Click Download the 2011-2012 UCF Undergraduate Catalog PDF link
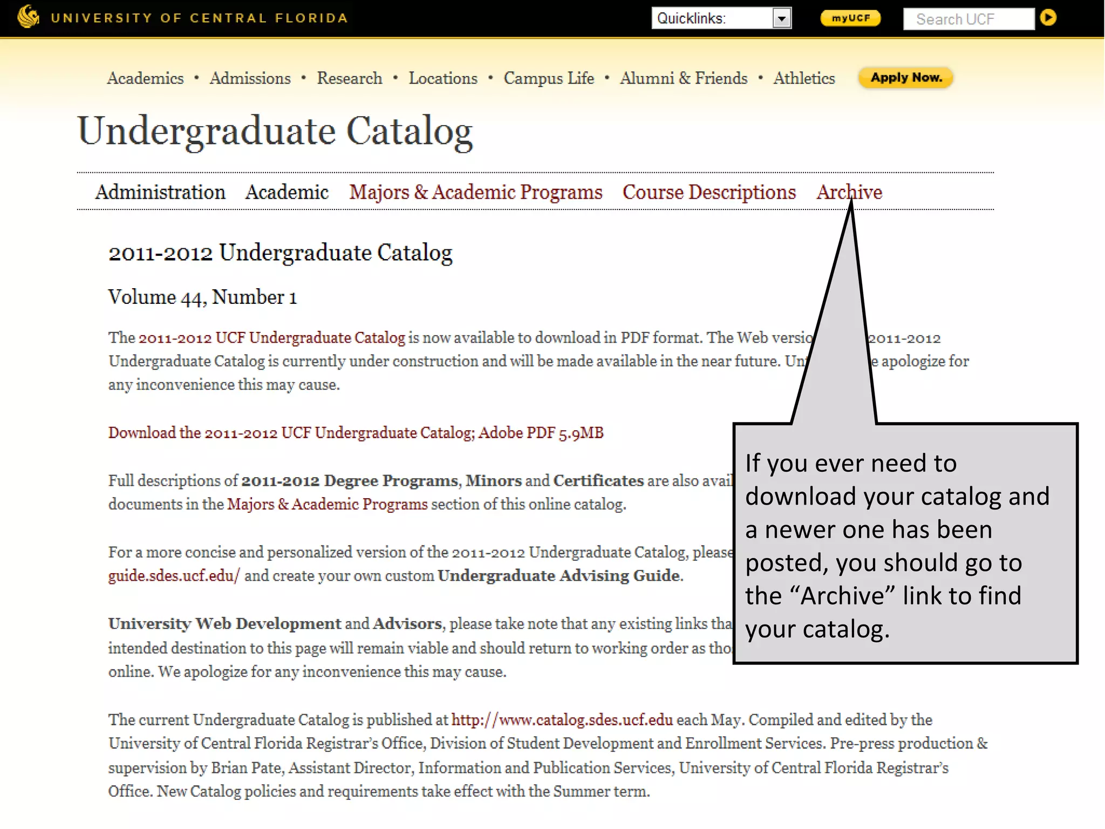The image size is (1105, 829). pyautogui.click(x=356, y=433)
